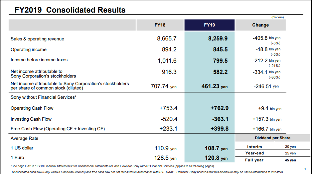312x174 pixels.
Task: Click the diluted EPS value 461.23 yen
Action: point(214,87)
